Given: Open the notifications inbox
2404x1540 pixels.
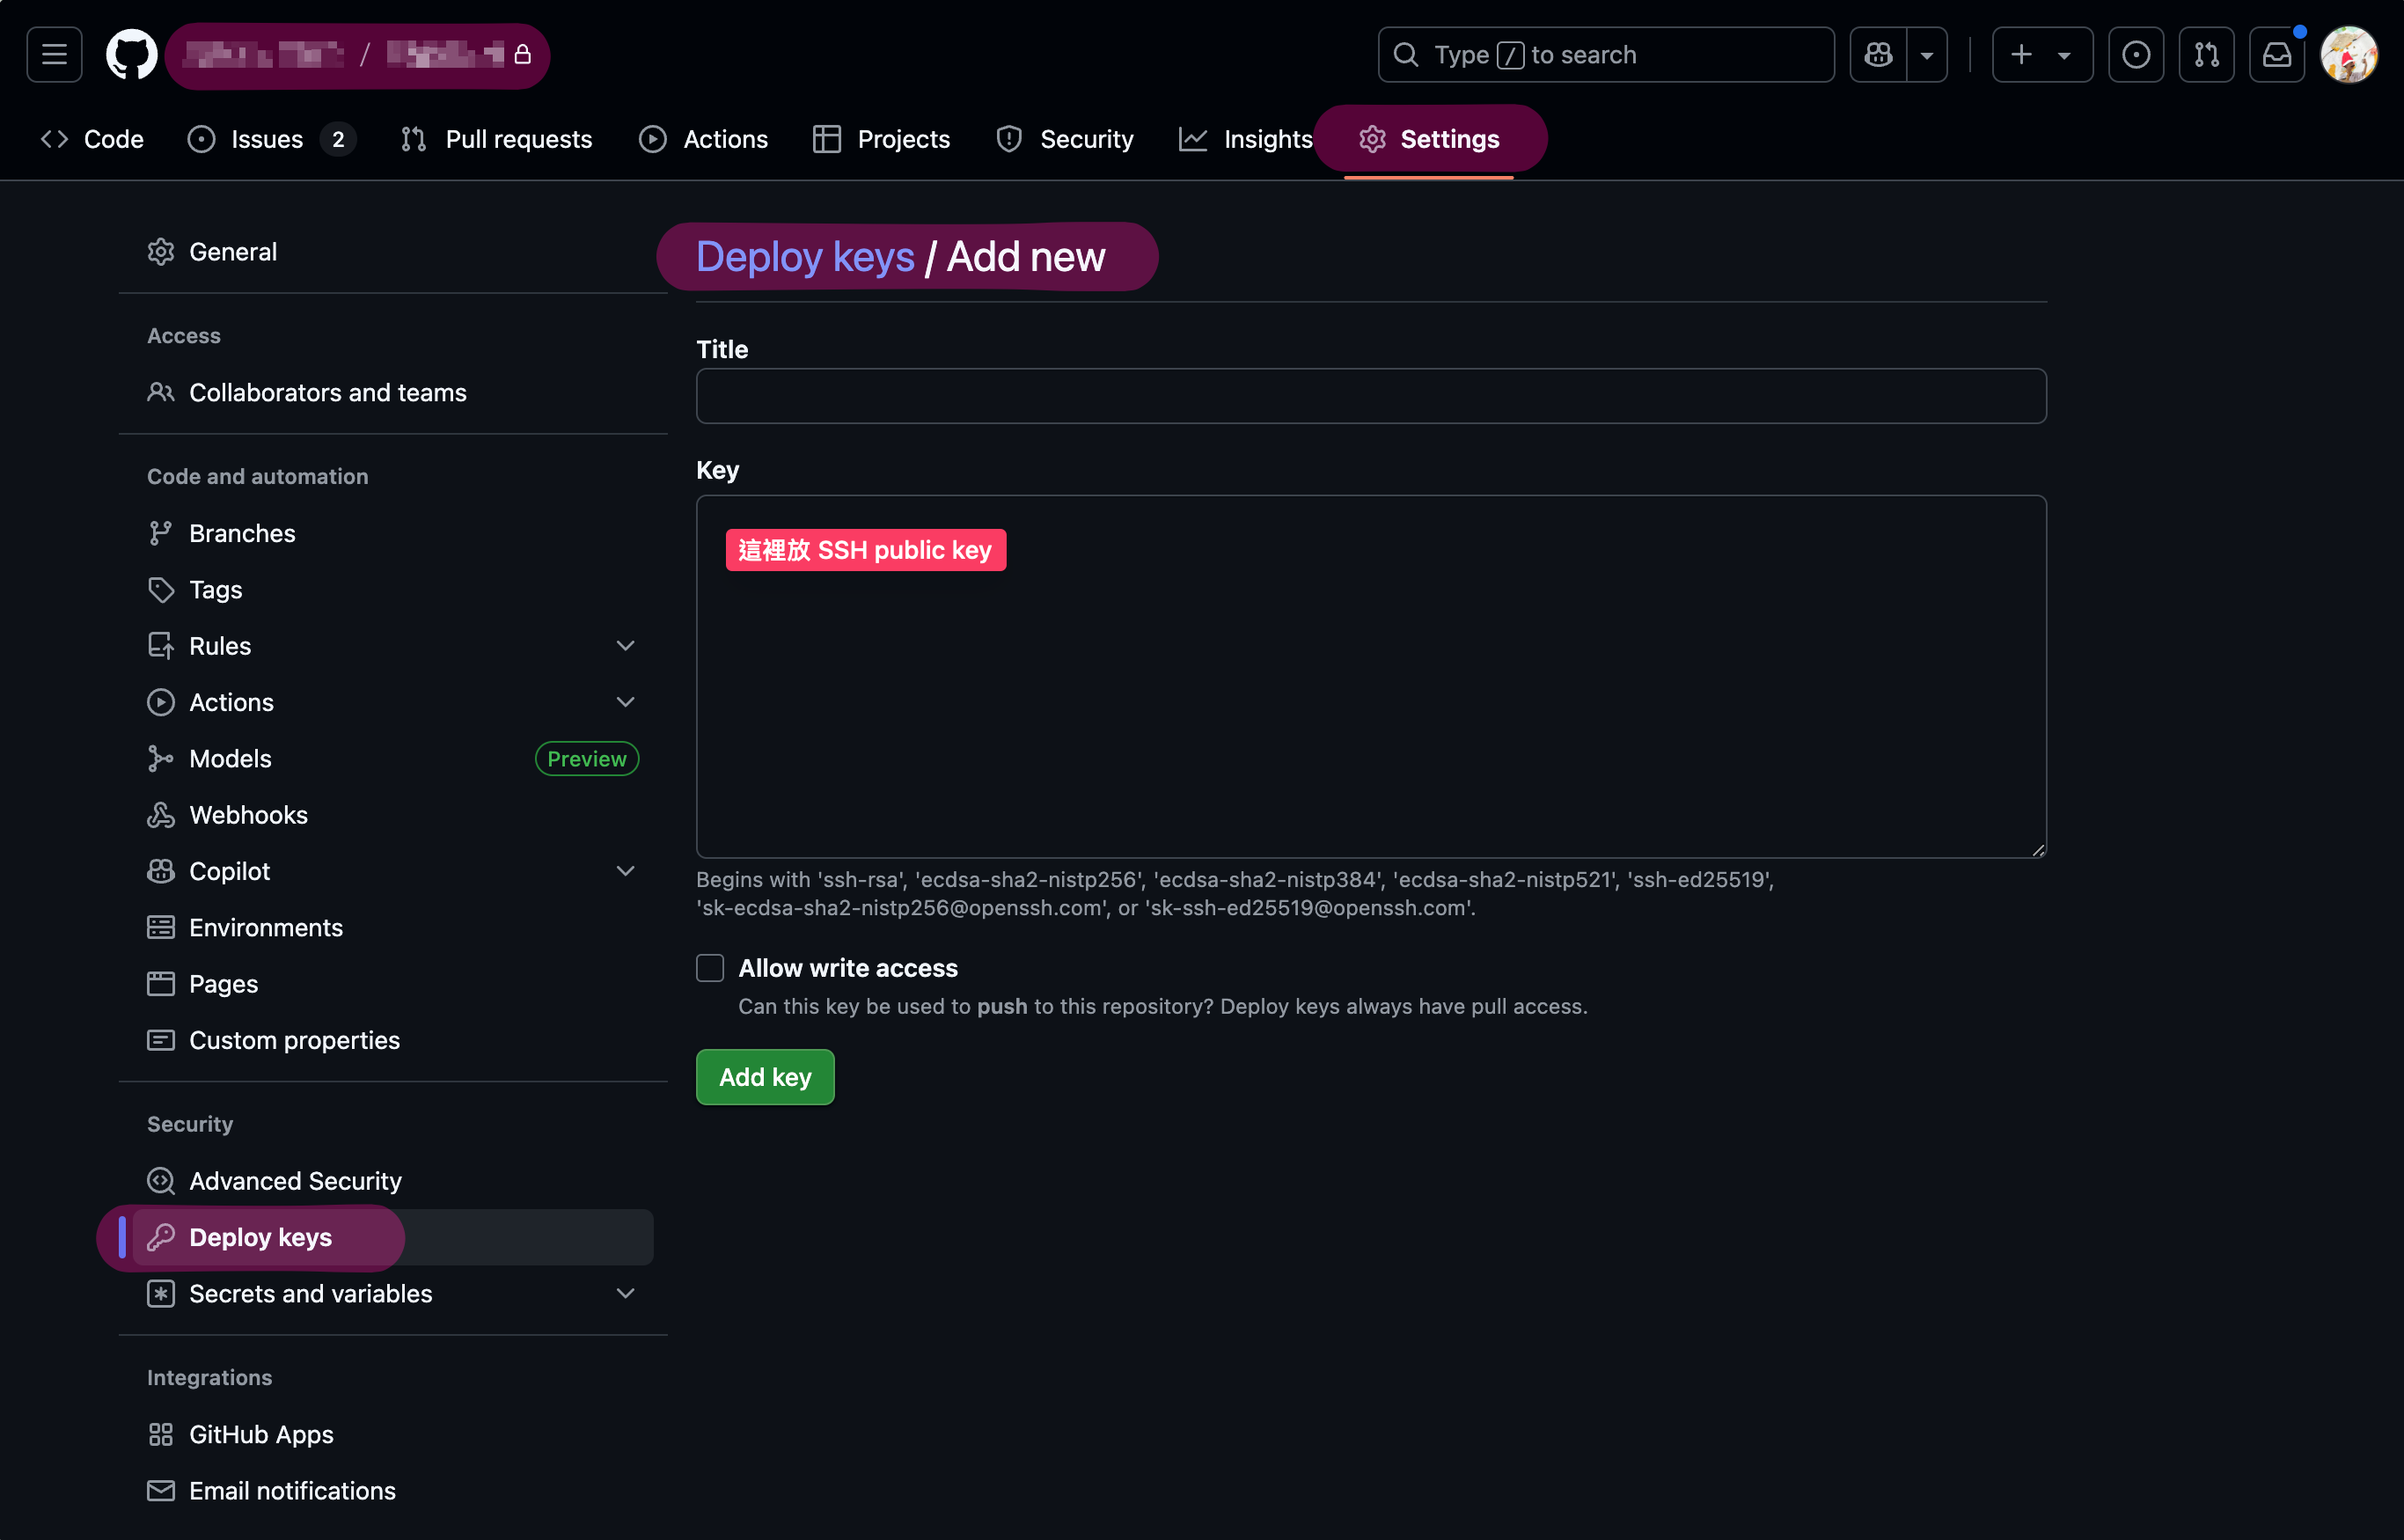Looking at the screenshot, I should click(2277, 54).
